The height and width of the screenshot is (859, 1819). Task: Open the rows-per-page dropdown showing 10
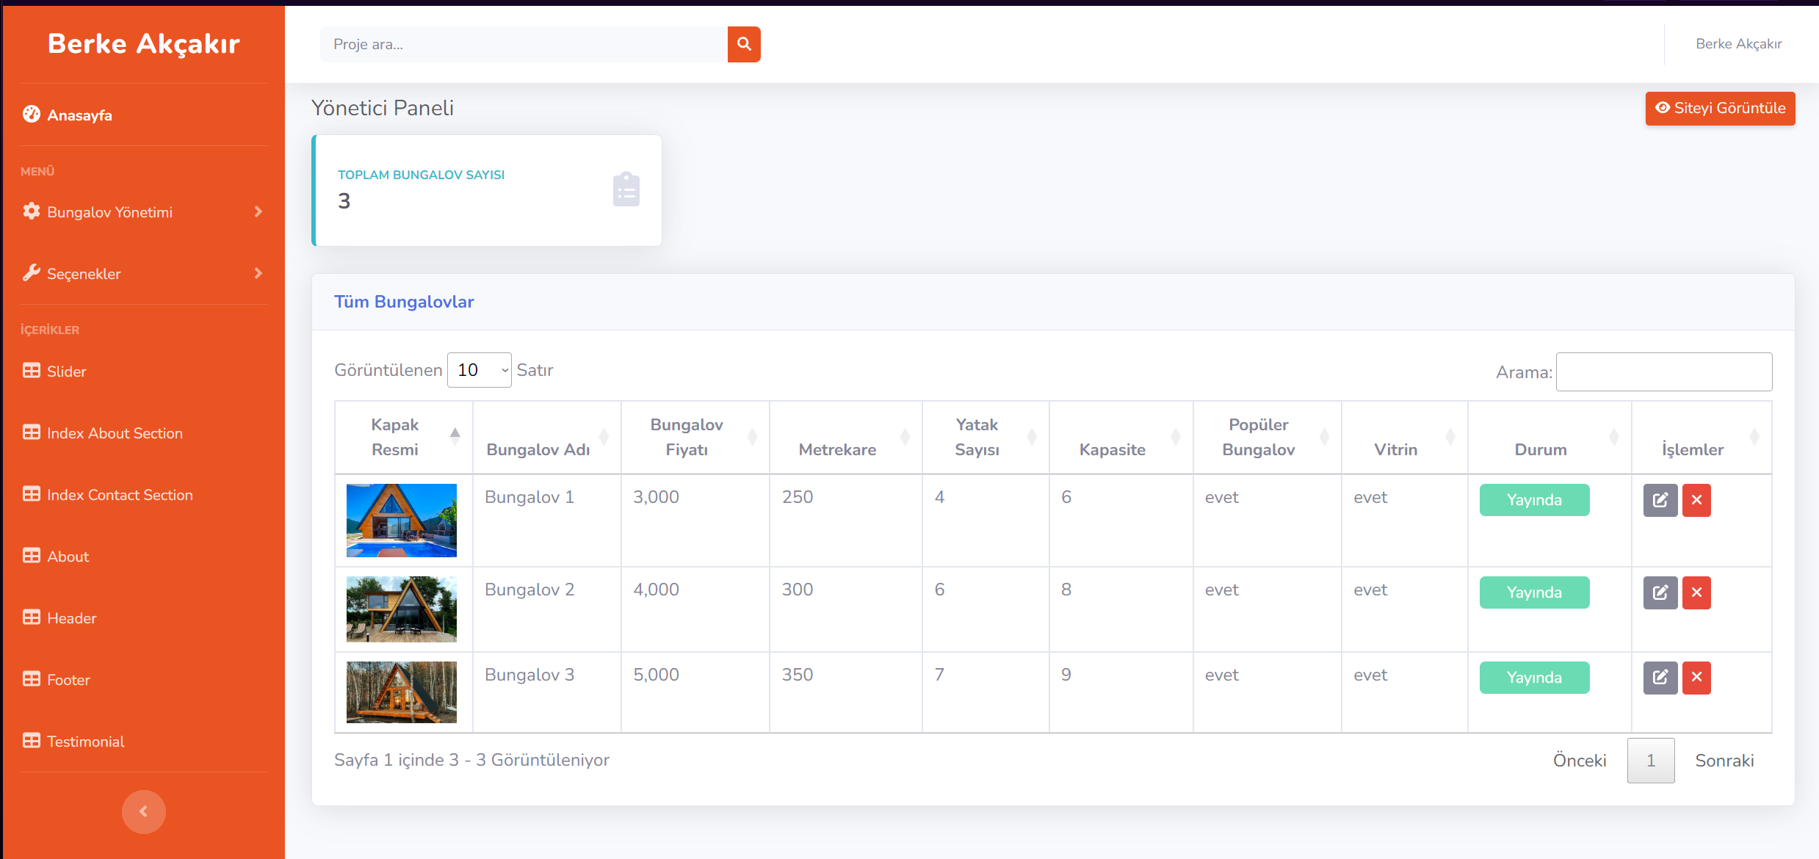point(479,370)
